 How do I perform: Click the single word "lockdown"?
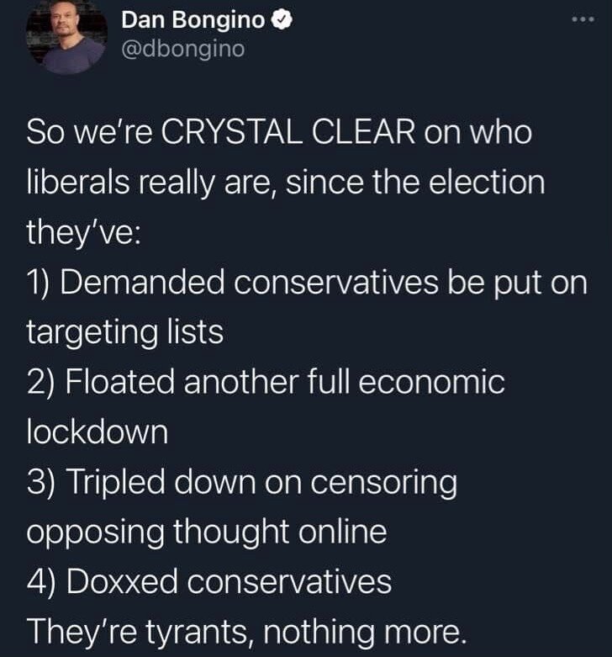(98, 432)
